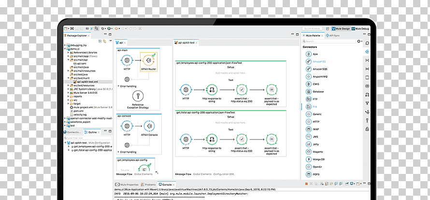The height and width of the screenshot is (200, 430).
Task: Click the Collapse All icon in Package Explorer
Action: click(100, 42)
